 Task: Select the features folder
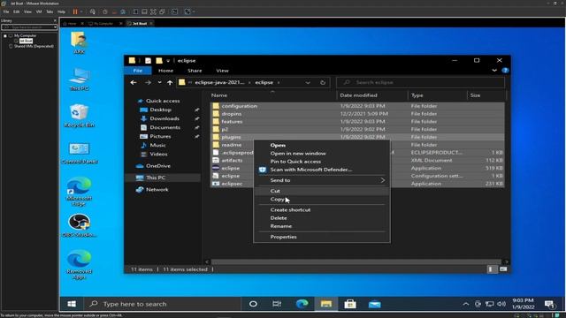232,122
